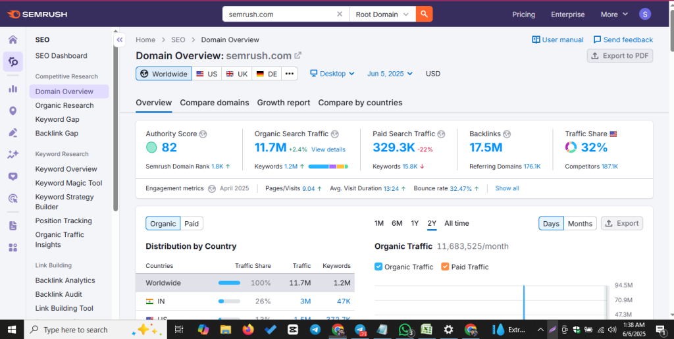Click globe icon beside Paid Search Traffic

point(441,134)
